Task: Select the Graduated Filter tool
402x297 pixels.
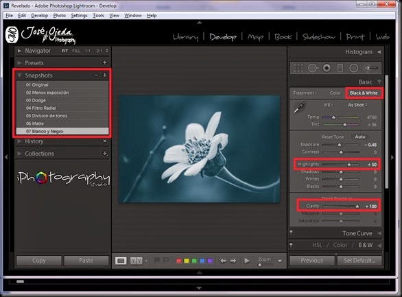Action: click(340, 68)
